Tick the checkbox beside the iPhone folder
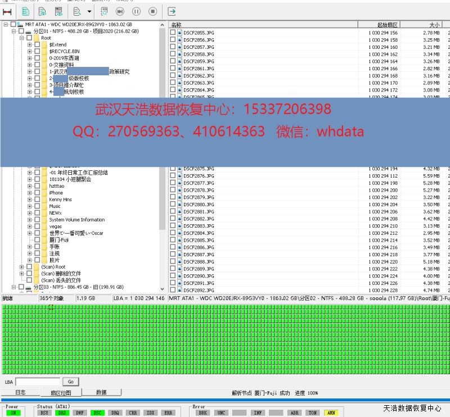450x417 pixels. [37, 193]
